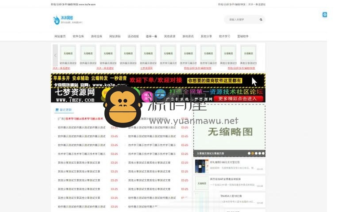Open the 网站源码 menu item

[x=115, y=36]
